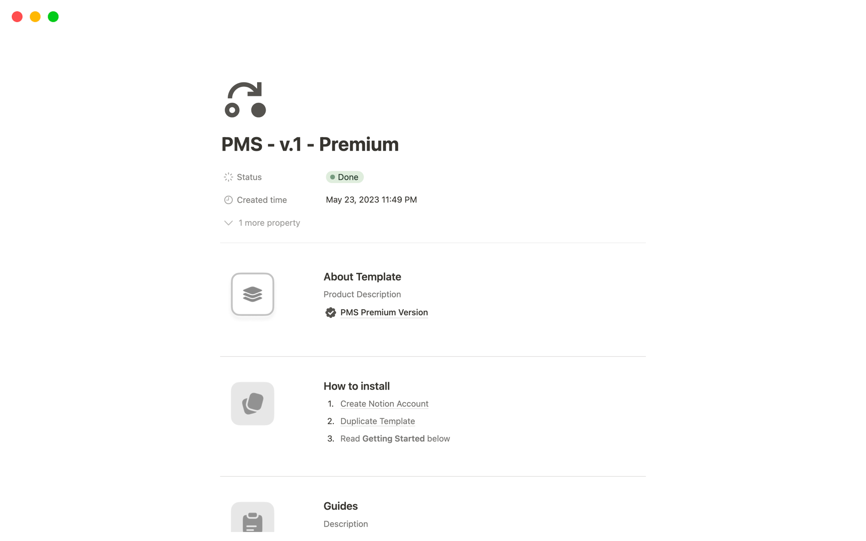Image resolution: width=866 pixels, height=541 pixels.
Task: Click the Created time property label
Action: point(262,200)
